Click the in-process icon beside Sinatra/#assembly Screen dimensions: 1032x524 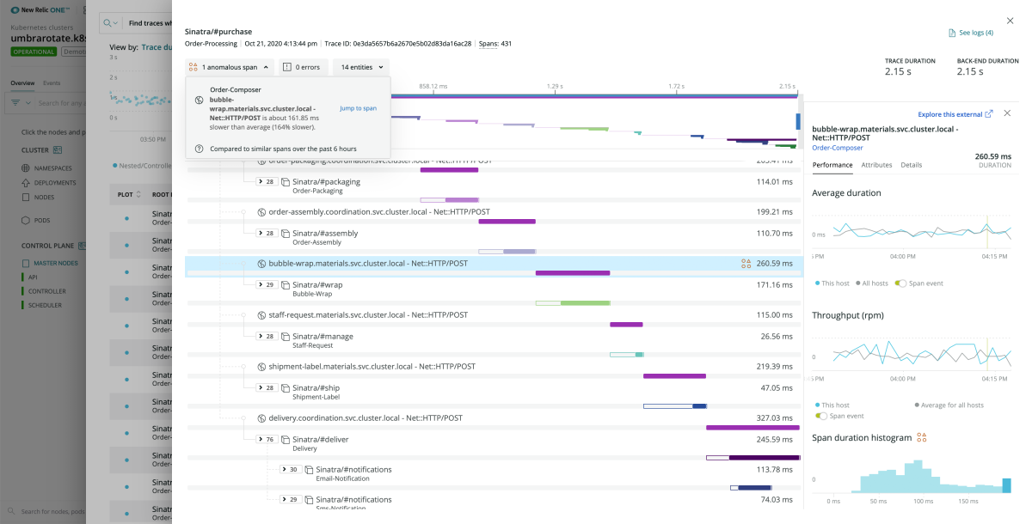pos(286,233)
